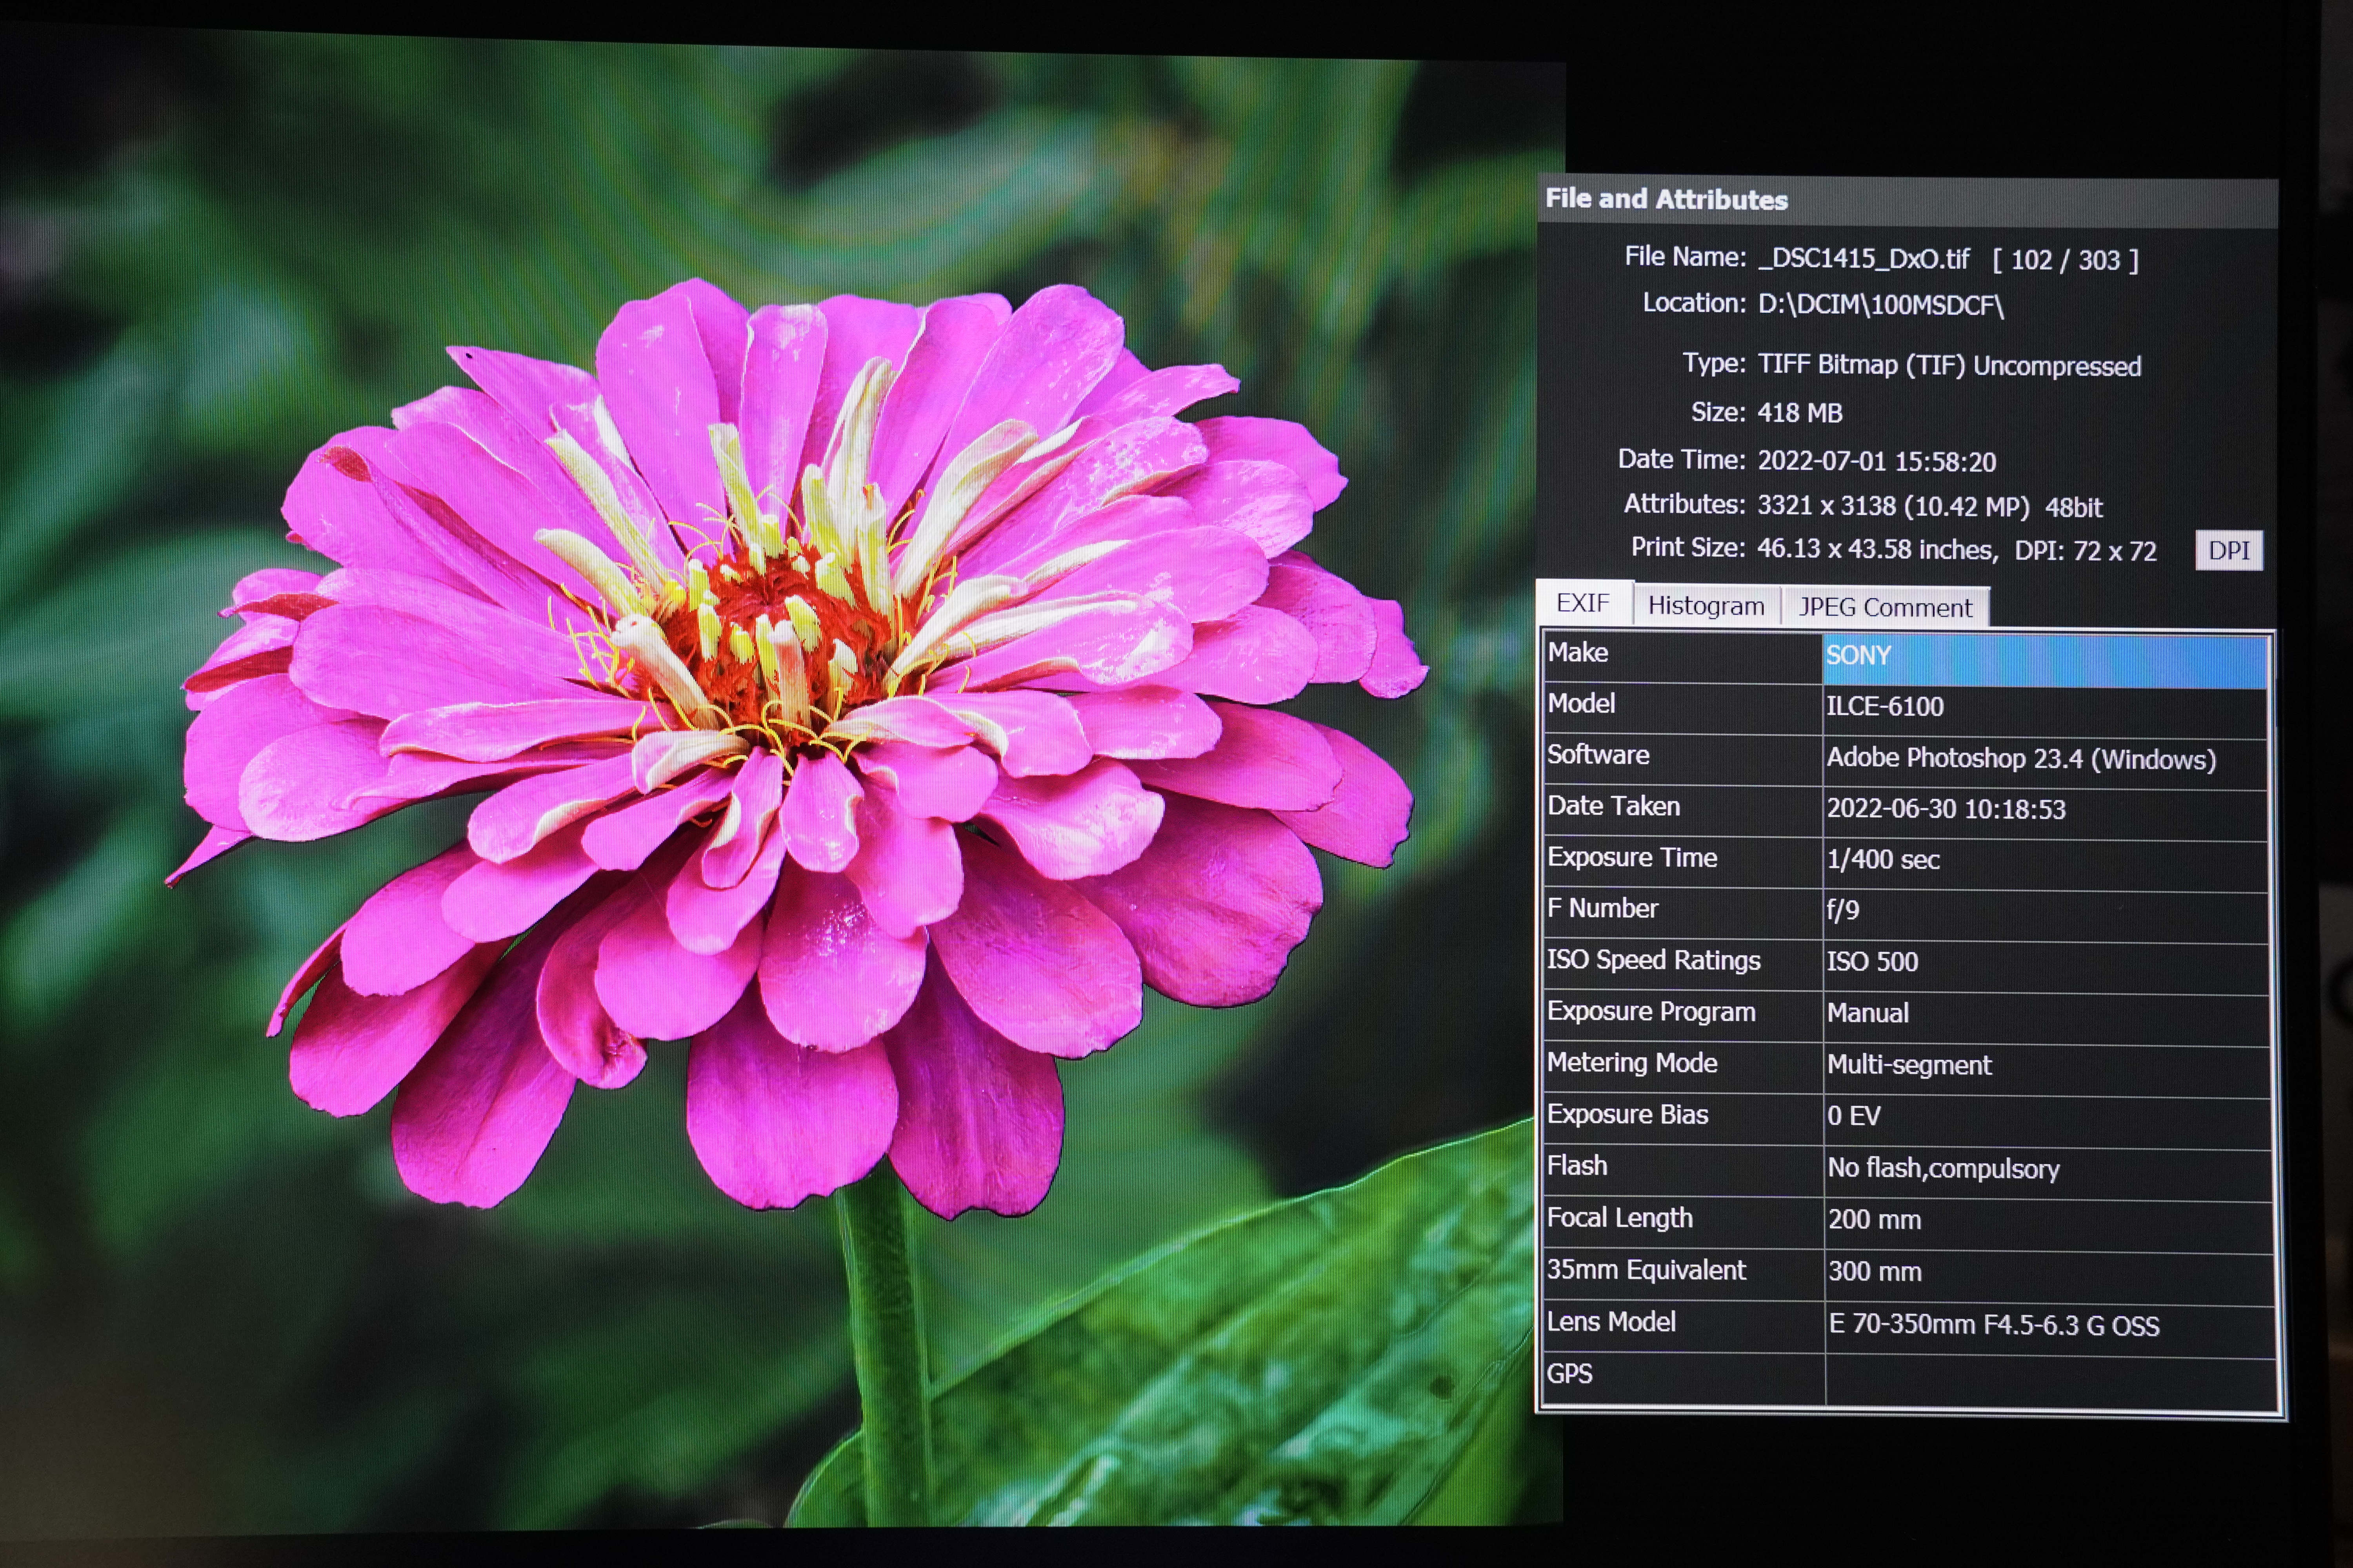The height and width of the screenshot is (1568, 2353).
Task: Click the ILCE-6100 model value
Action: coord(1885,707)
